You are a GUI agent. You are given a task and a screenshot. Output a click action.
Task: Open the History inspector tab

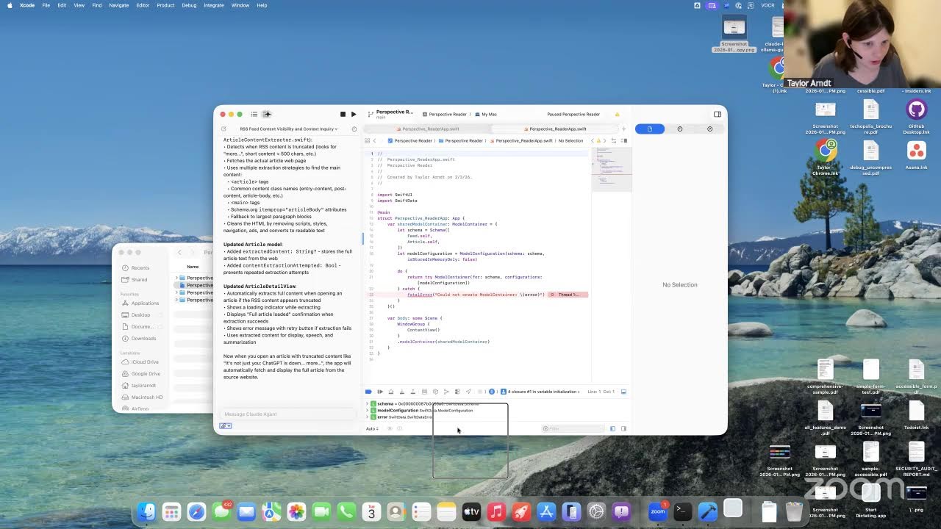[x=680, y=129]
